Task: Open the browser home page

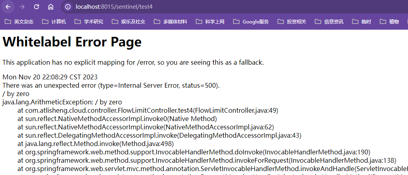Action: (x=51, y=7)
